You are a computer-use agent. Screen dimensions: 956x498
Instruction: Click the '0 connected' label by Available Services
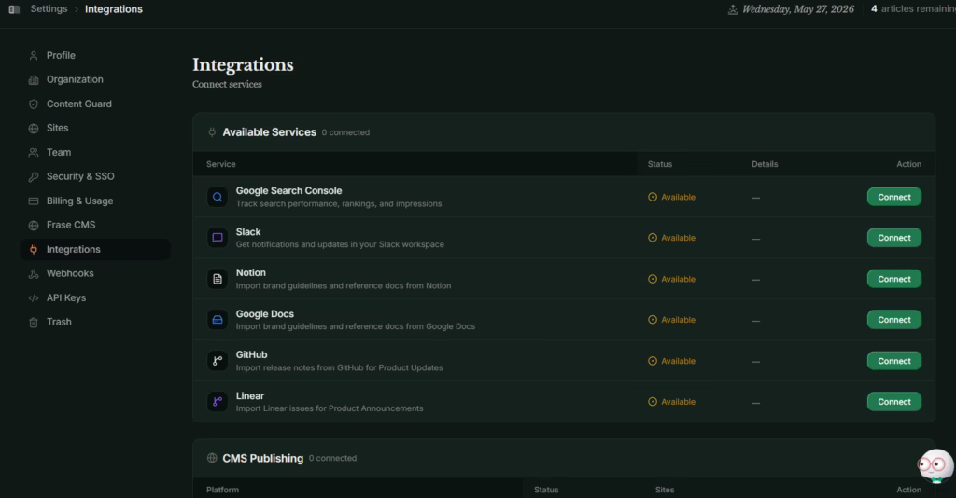click(x=345, y=132)
